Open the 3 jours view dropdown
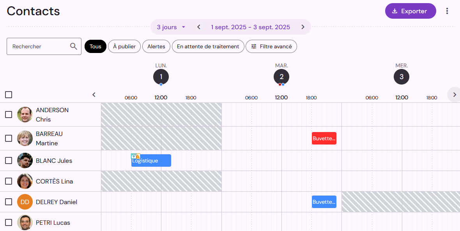Image resolution: width=460 pixels, height=231 pixels. (x=171, y=27)
